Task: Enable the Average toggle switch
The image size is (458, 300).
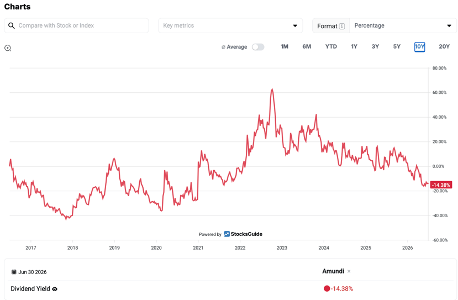Action: click(x=258, y=47)
